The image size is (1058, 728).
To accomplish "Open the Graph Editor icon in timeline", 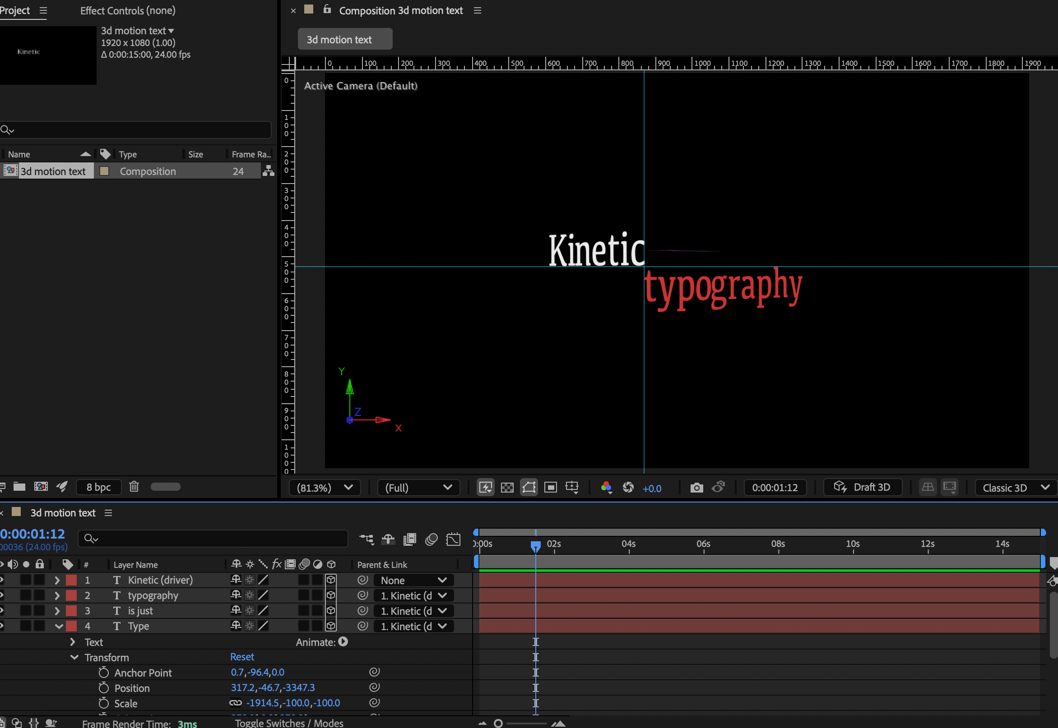I will pos(453,539).
